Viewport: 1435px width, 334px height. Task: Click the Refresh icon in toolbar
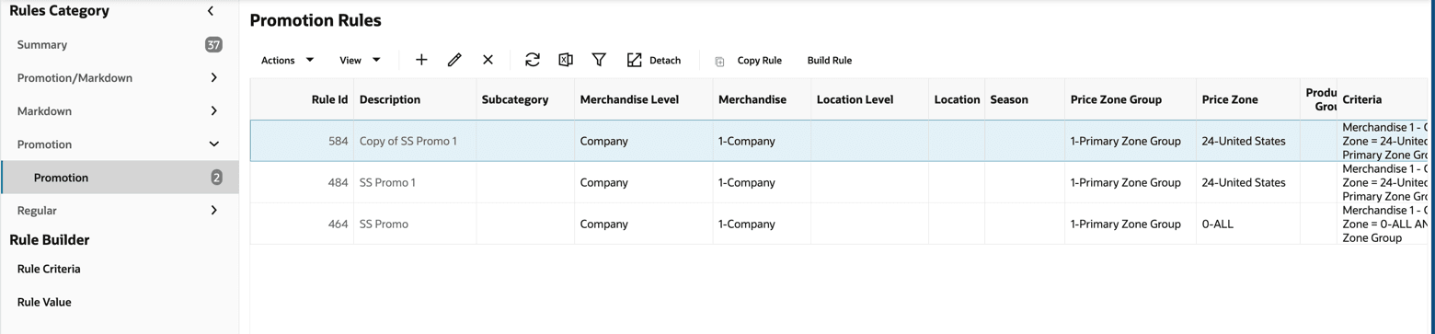coord(532,60)
